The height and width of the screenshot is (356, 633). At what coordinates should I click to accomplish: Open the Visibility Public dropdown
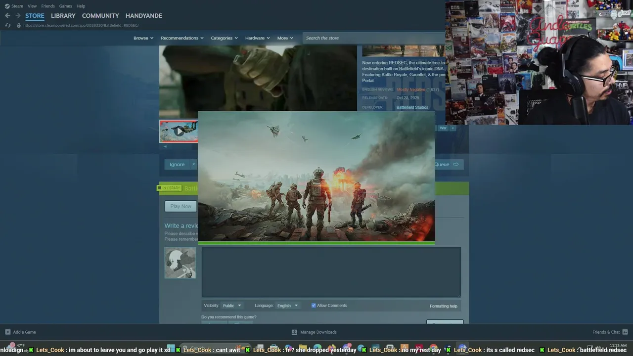pos(231,306)
